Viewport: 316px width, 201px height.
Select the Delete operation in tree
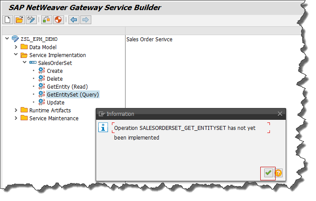pos(54,79)
